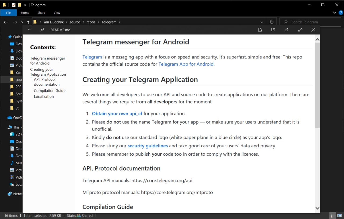Click the Forward arrow in File Explorer
The height and width of the screenshot is (219, 344).
point(15,22)
